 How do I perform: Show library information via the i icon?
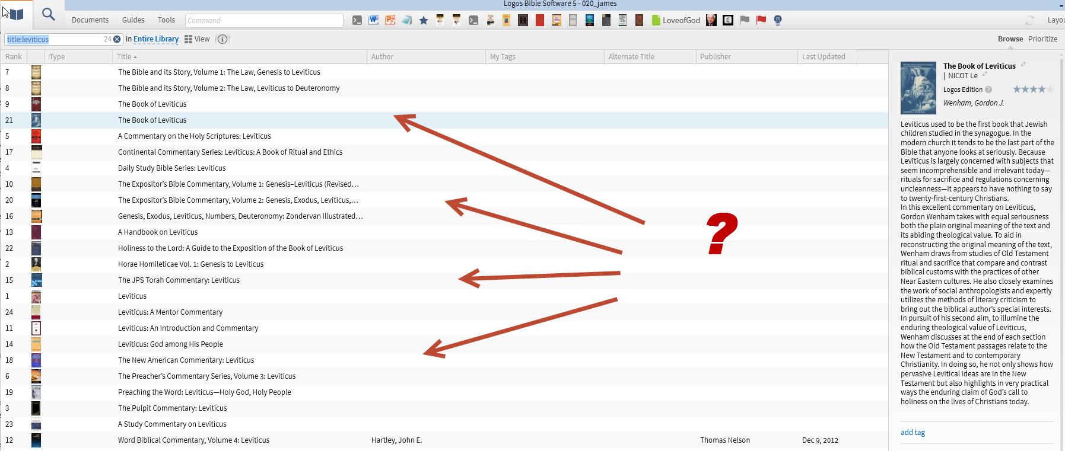[x=222, y=39]
